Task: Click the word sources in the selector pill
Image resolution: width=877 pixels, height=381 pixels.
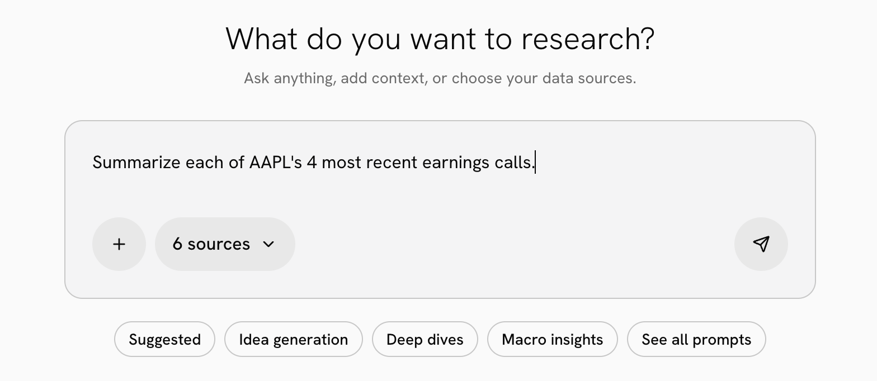Action: pos(219,244)
